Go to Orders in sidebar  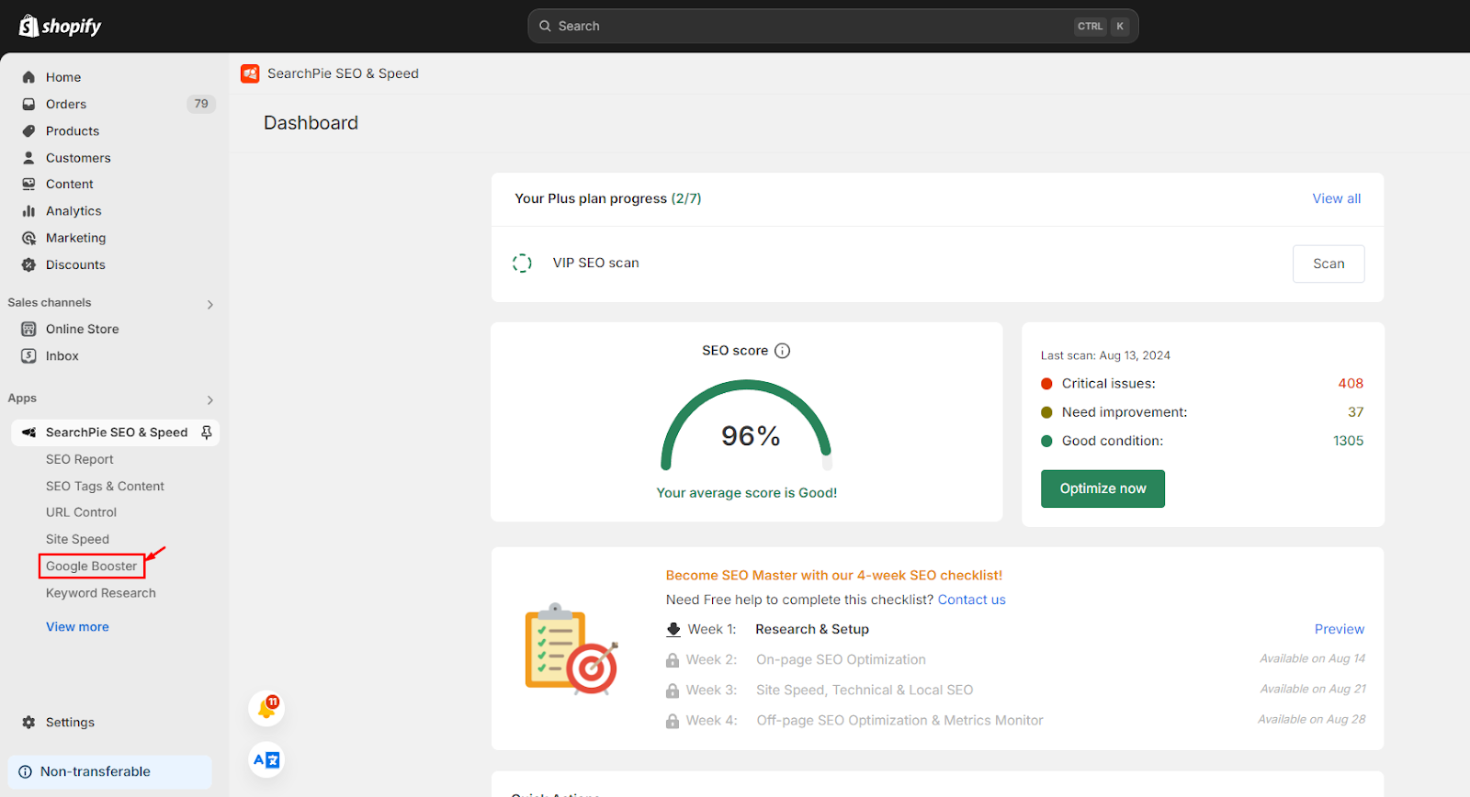(x=66, y=104)
